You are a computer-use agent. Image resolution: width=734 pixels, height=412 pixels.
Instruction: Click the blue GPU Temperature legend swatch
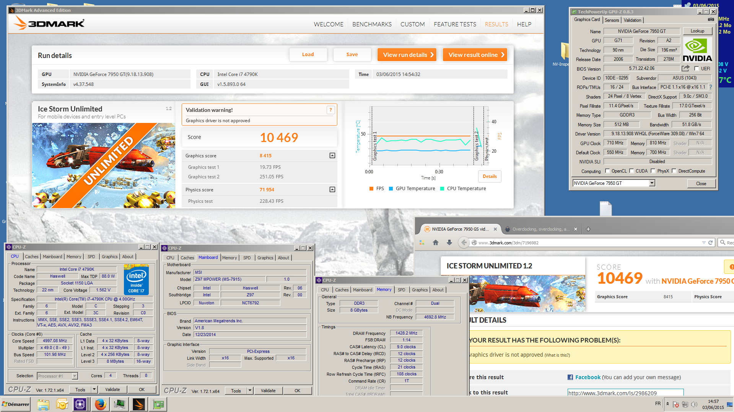pyautogui.click(x=391, y=189)
